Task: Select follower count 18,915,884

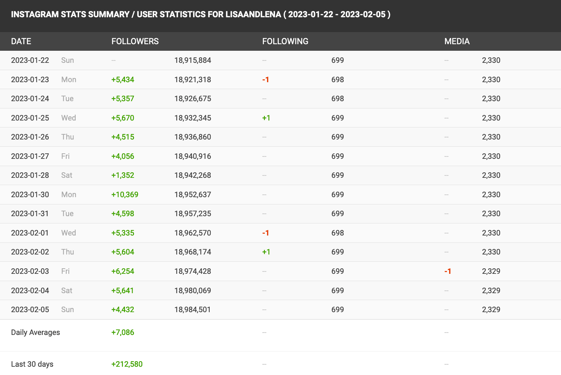Action: [x=193, y=60]
